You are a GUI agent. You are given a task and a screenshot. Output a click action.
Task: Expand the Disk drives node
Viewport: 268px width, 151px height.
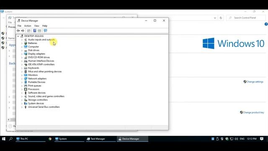[22, 50]
